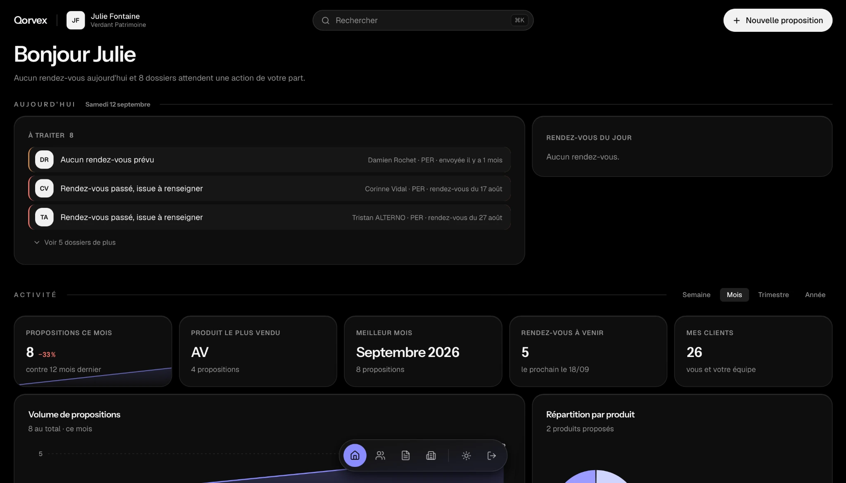Click the Meilleur mois card
The width and height of the screenshot is (846, 483).
[x=423, y=351]
